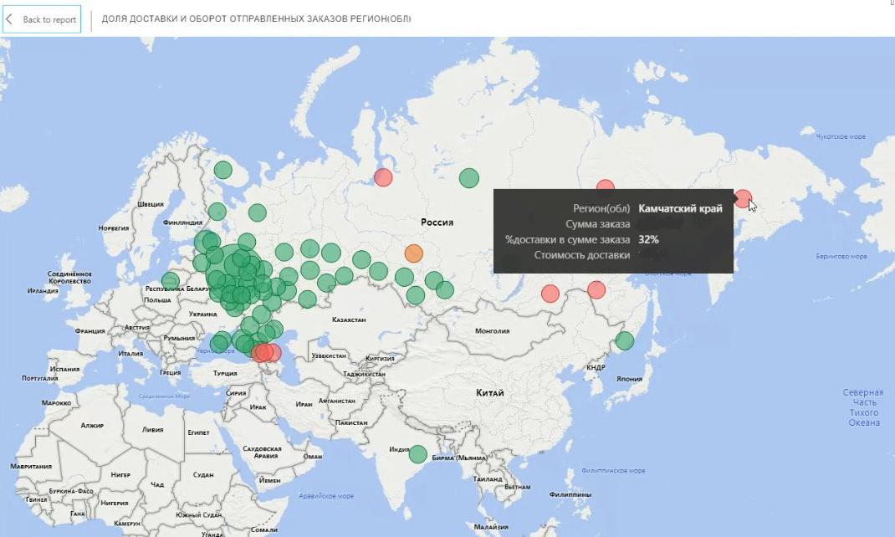Viewport: 895px width, 537px height.
Task: Select the red bubble cluster northeast of Турция
Action: pyautogui.click(x=265, y=352)
